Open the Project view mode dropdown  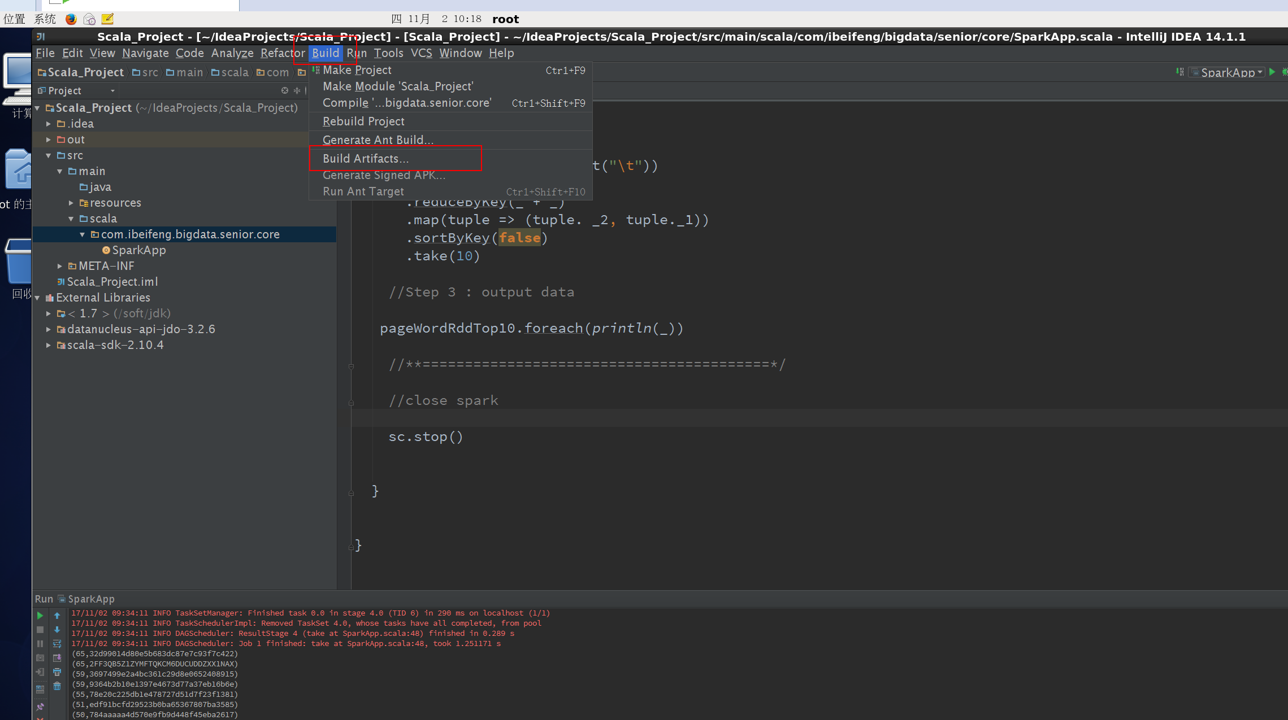pos(76,90)
